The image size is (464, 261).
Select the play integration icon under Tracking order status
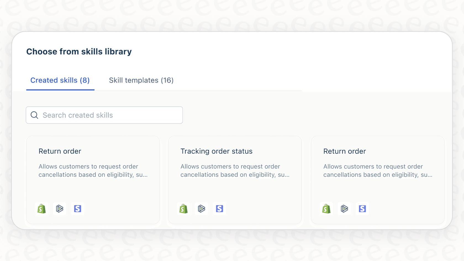coord(202,209)
